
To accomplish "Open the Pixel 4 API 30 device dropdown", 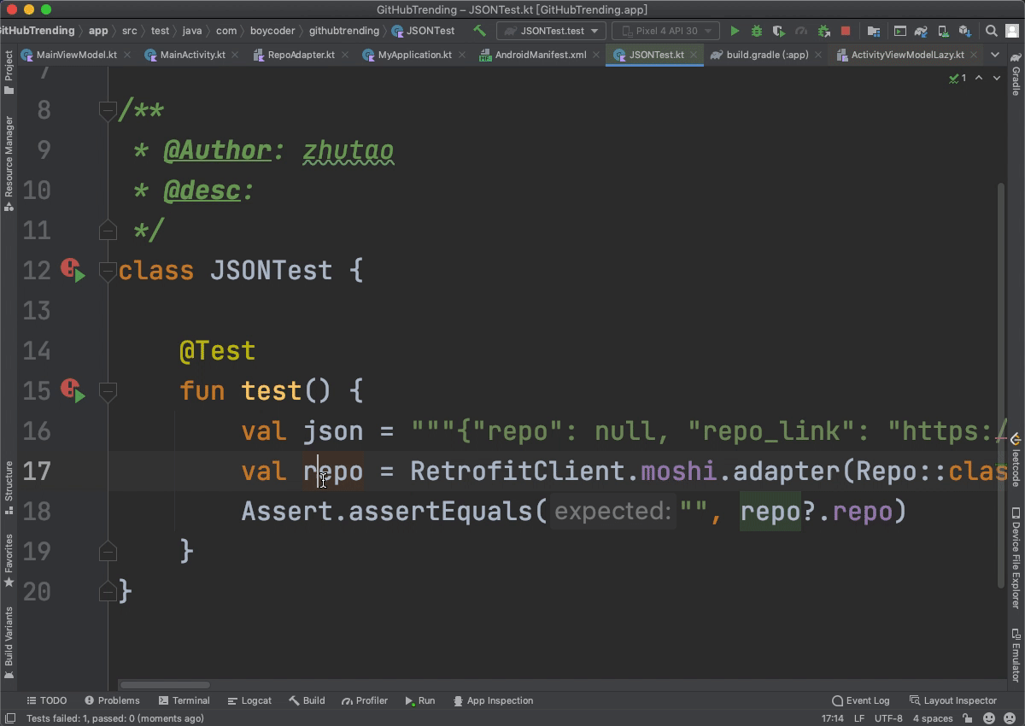I will coord(666,31).
